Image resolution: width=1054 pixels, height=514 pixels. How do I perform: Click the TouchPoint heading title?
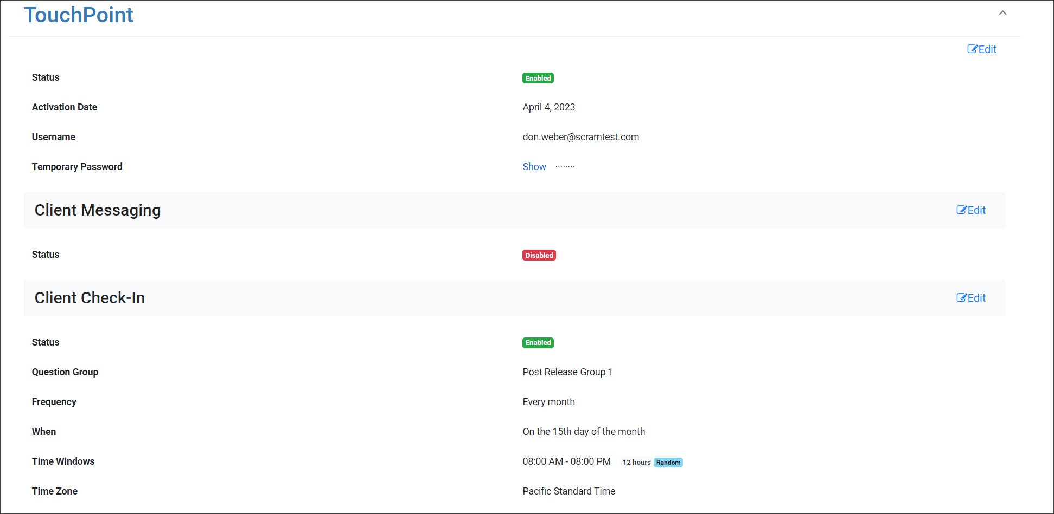[x=79, y=15]
